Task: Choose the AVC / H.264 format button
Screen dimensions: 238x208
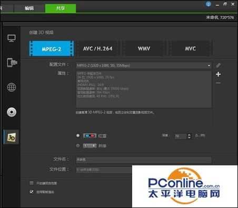Action: point(97,48)
